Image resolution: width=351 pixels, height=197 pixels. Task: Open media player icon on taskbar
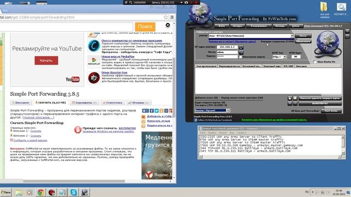(30, 192)
